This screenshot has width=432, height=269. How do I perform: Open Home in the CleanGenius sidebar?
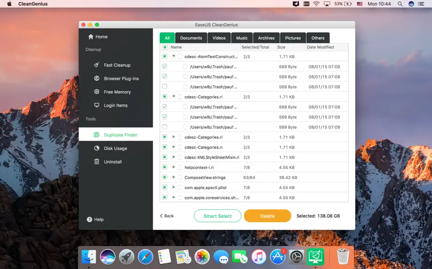point(98,37)
